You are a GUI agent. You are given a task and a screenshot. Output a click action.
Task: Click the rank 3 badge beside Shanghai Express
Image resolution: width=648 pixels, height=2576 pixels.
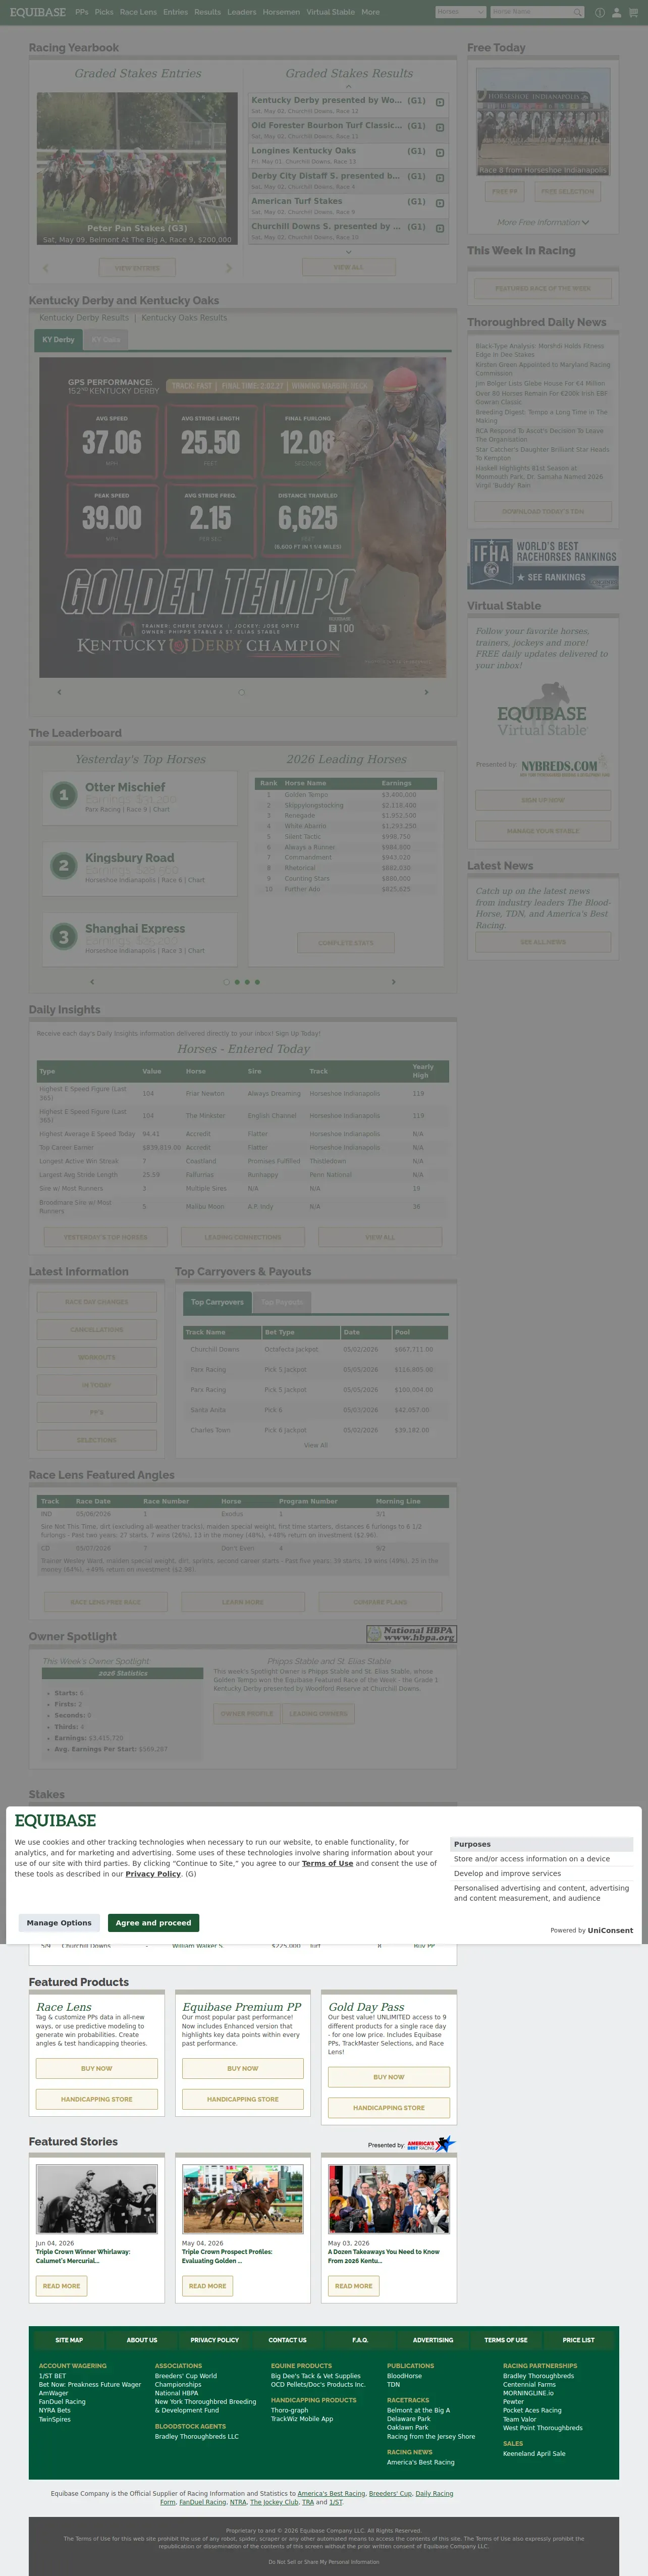pos(64,937)
